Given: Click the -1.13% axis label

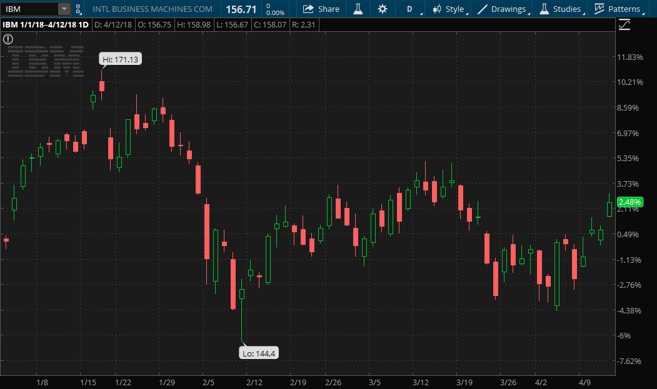Looking at the screenshot, I should [629, 260].
